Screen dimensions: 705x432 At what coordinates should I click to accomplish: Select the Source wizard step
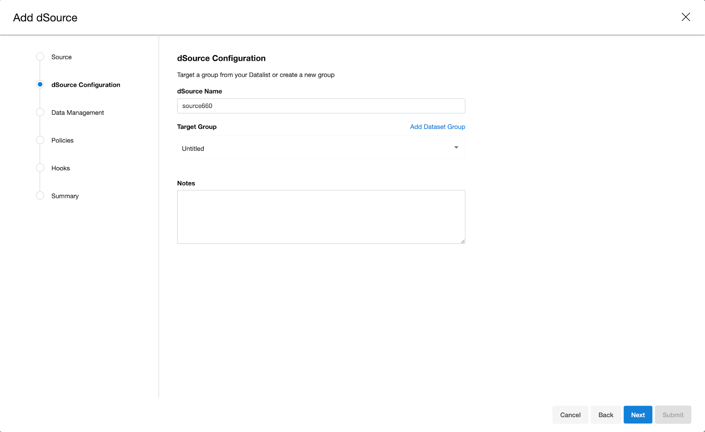(x=61, y=56)
